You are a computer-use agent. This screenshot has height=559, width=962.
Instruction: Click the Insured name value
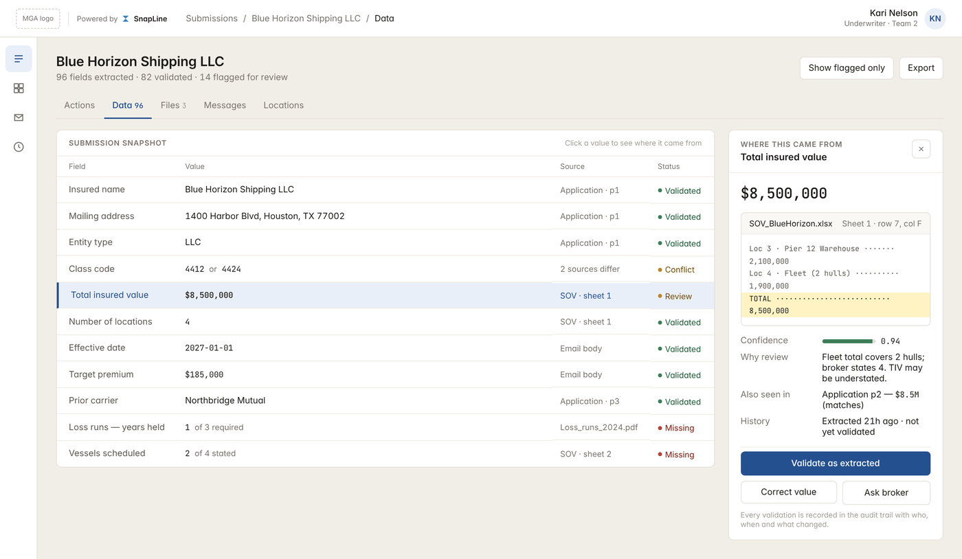pos(239,190)
